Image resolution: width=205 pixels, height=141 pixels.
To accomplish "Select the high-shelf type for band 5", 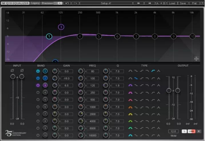I will point(142,100).
